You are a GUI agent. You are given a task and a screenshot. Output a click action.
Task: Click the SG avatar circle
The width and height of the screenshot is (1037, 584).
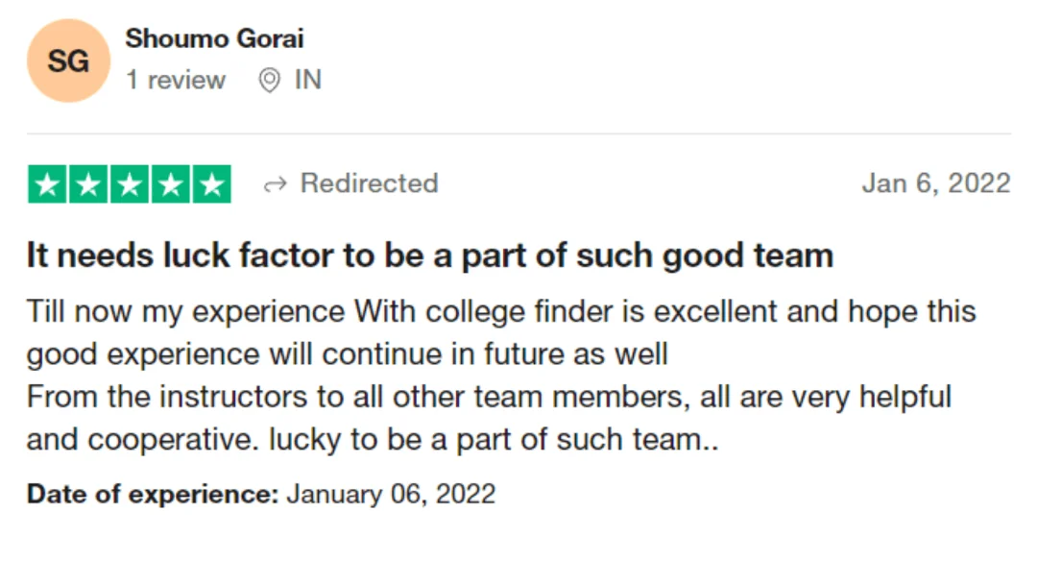pyautogui.click(x=68, y=61)
